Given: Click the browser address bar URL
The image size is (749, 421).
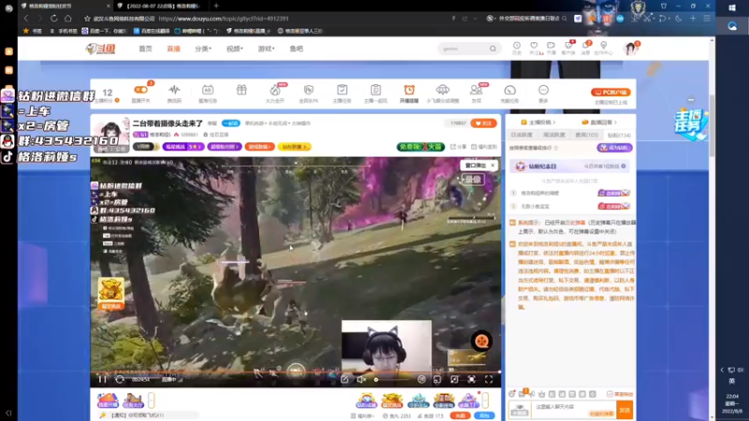Looking at the screenshot, I should pyautogui.click(x=224, y=19).
